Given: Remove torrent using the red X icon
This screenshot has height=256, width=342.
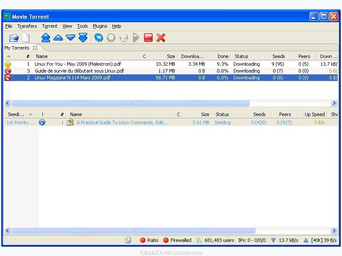Looking at the screenshot, I should [x=161, y=38].
